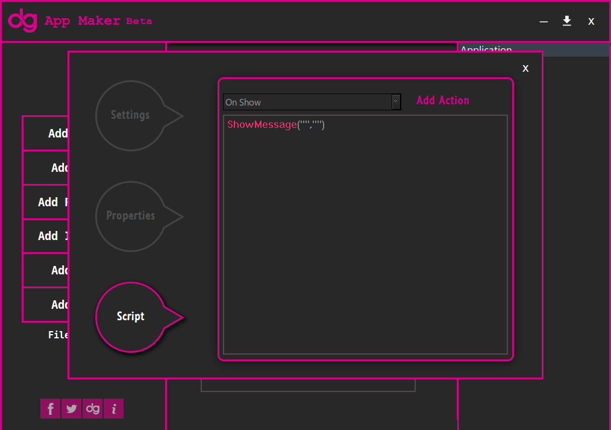Click the ShowMessage code line

276,125
